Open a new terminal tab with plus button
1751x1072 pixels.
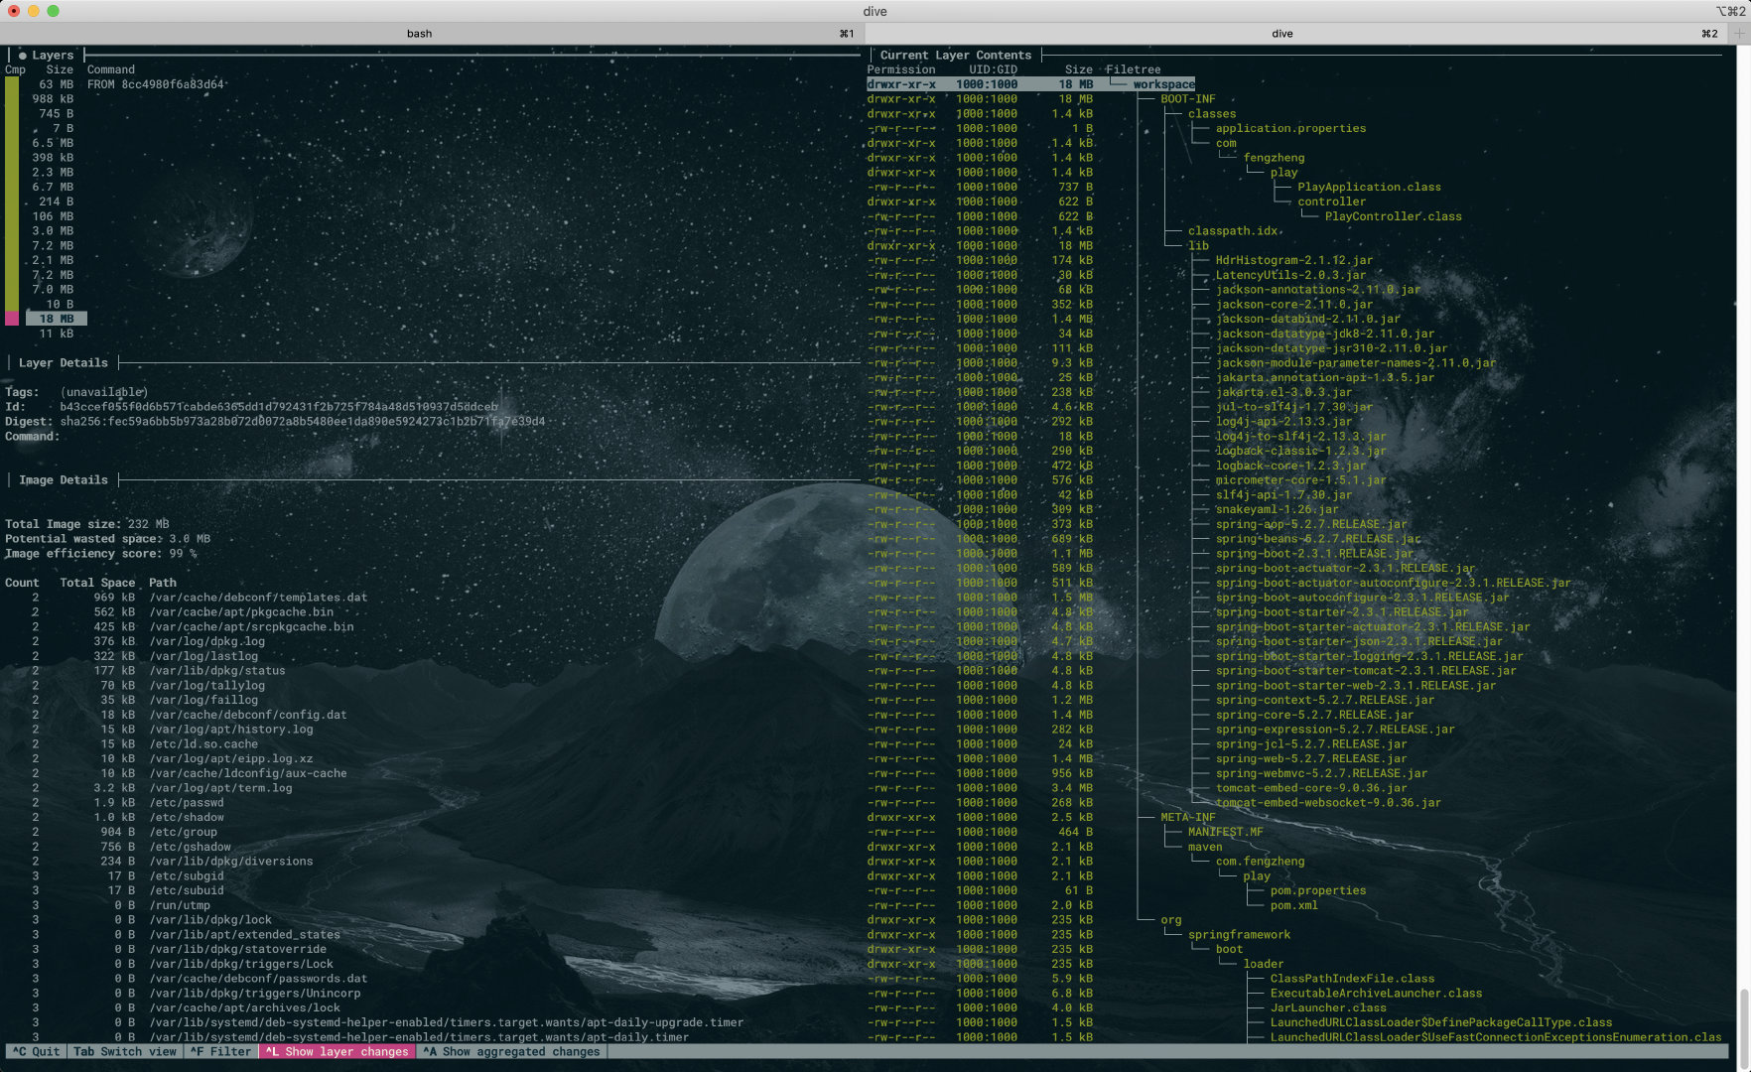tap(1739, 33)
